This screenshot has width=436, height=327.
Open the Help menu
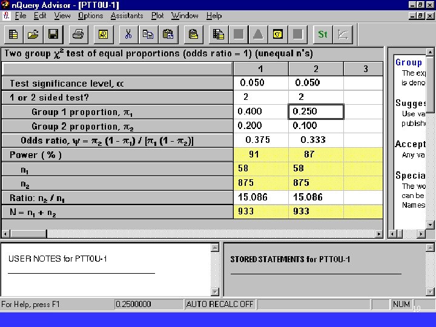point(214,16)
